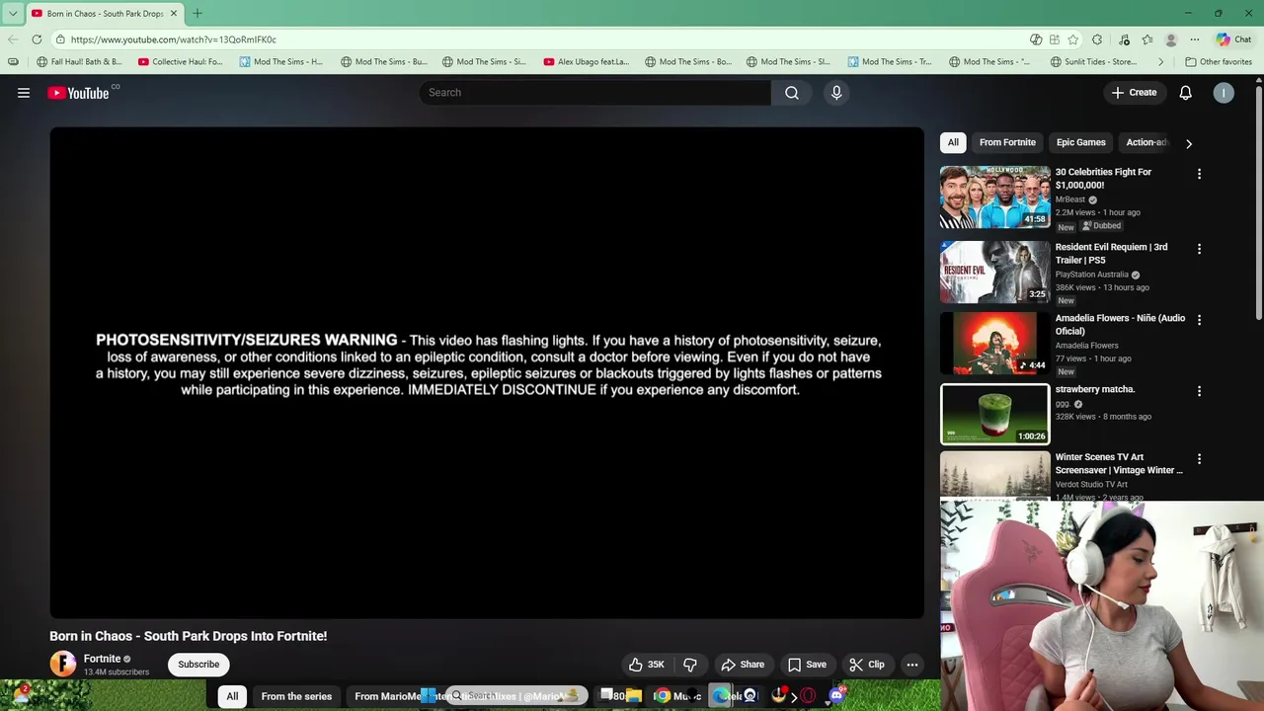
Task: Open the Winter Scenes TV Art title
Action: [x=1118, y=464]
